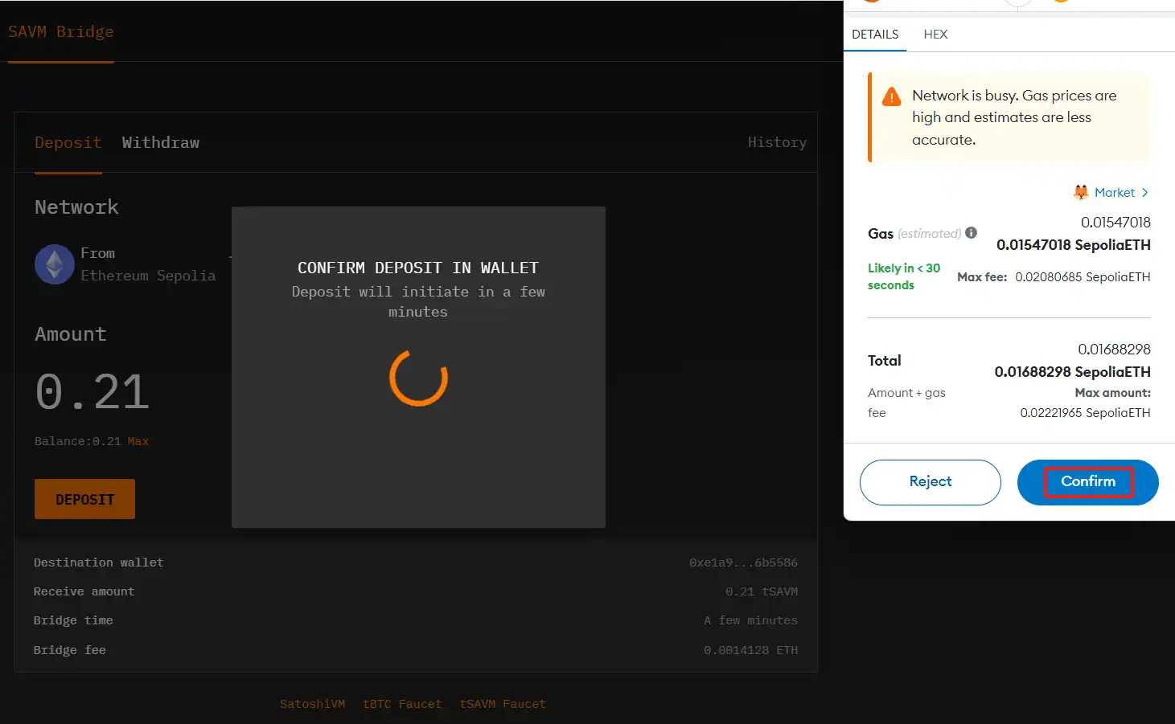Viewport: 1175px width, 724px height.
Task: Switch to the HEX tab
Action: pyautogui.click(x=935, y=35)
